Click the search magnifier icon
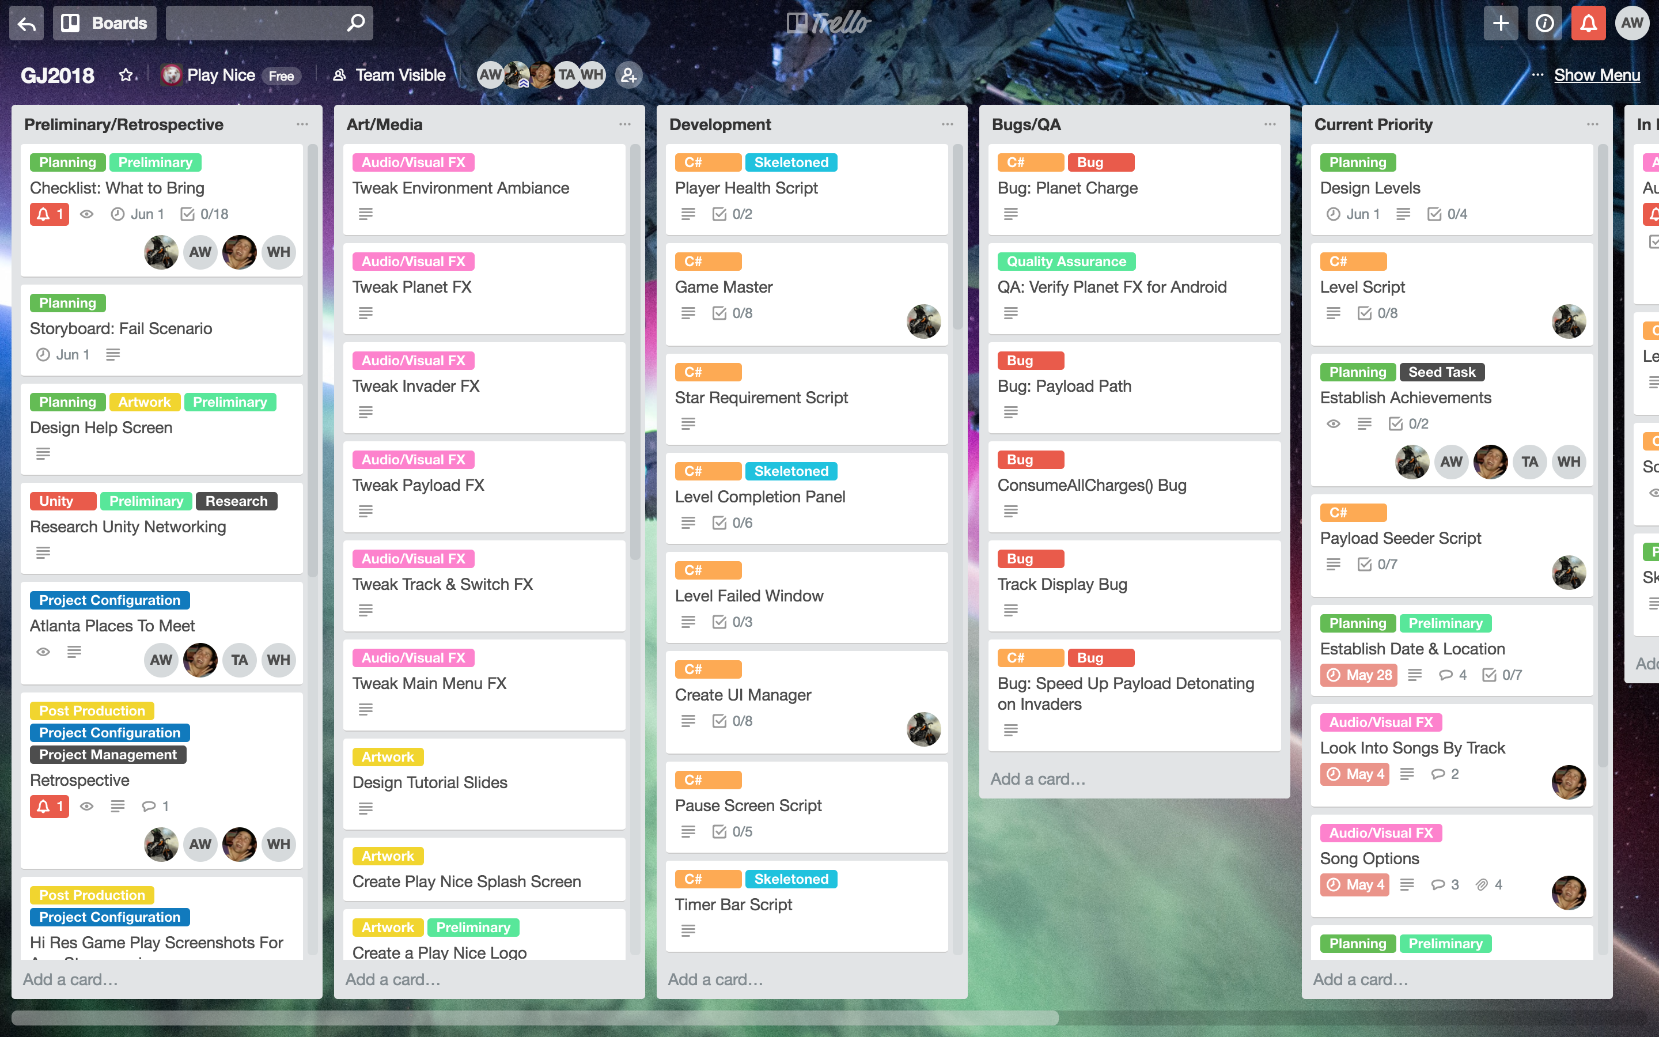This screenshot has height=1037, width=1659. coord(355,23)
